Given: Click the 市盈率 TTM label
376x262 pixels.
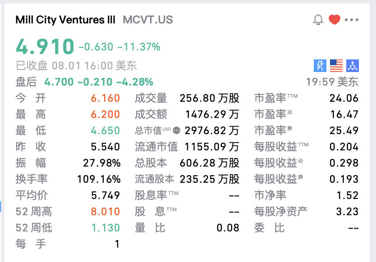Looking at the screenshot, I should [x=275, y=98].
